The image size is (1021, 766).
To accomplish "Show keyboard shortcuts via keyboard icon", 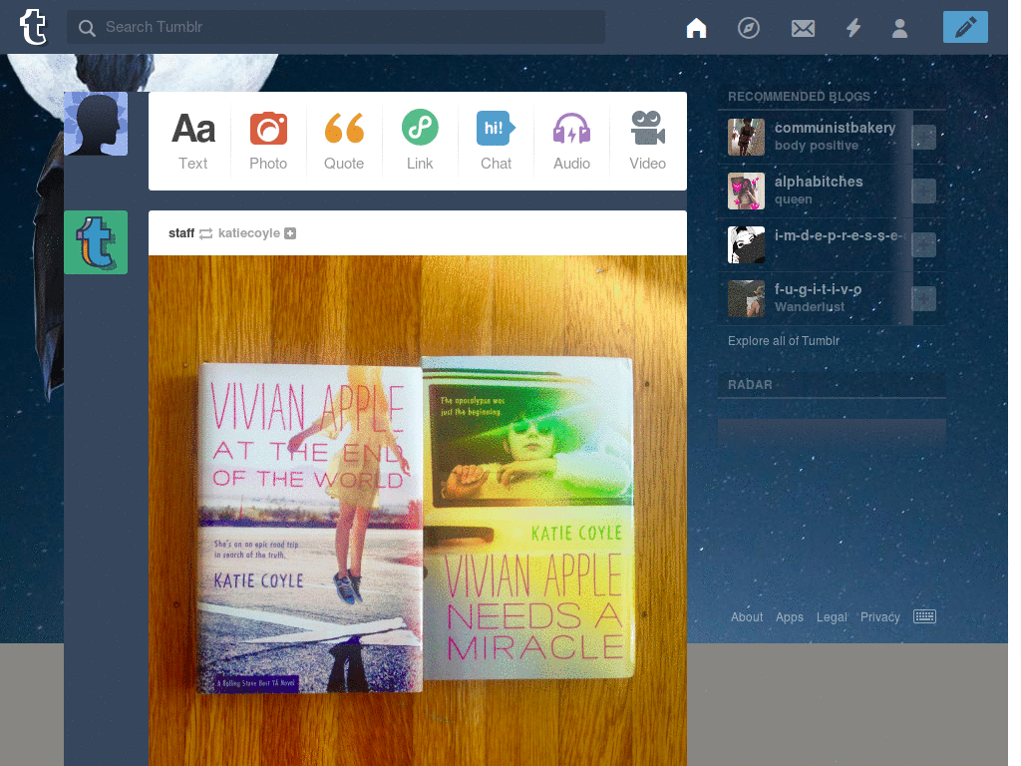I will [924, 616].
